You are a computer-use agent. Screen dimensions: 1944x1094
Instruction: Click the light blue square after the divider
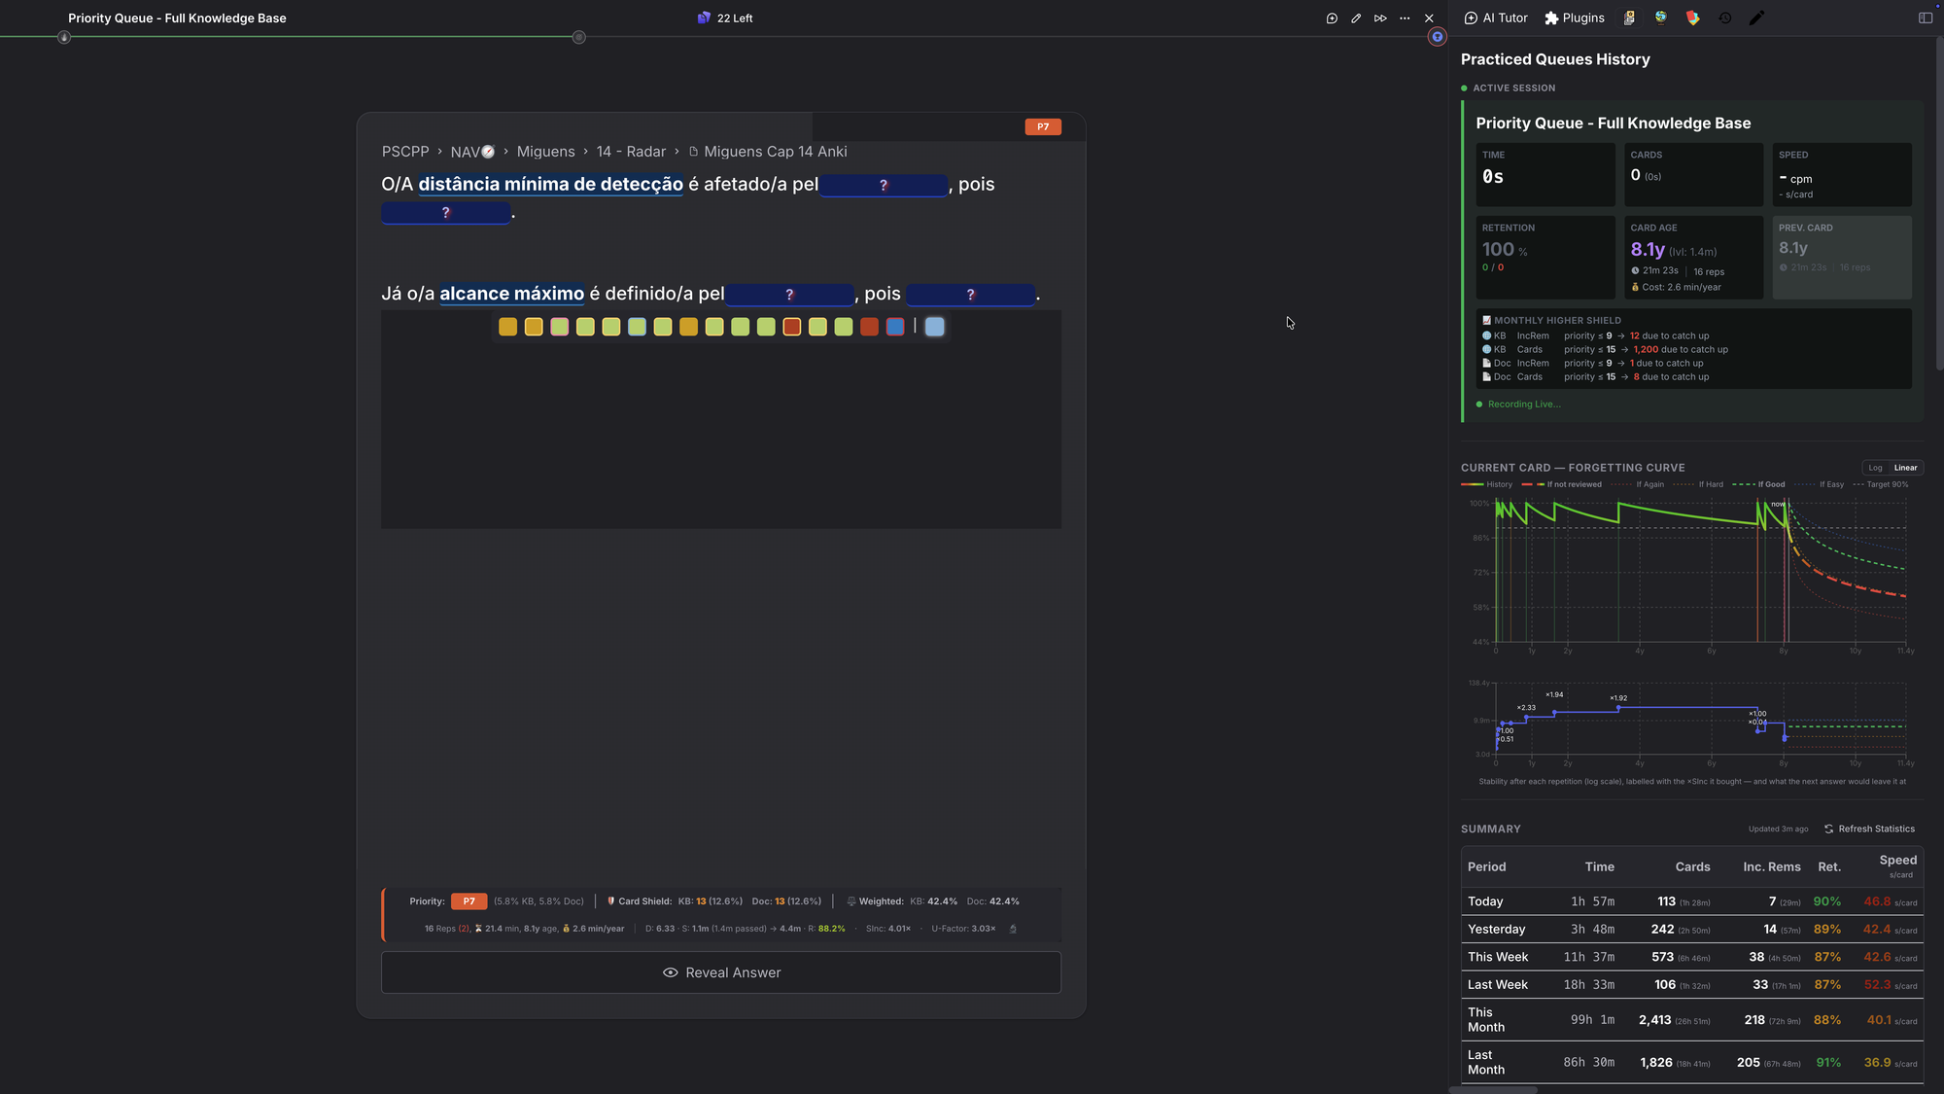tap(934, 327)
